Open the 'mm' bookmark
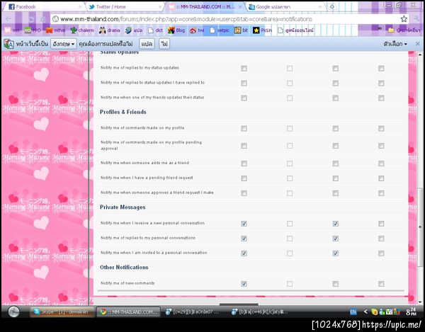The width and height of the screenshot is (425, 332). (x=12, y=30)
